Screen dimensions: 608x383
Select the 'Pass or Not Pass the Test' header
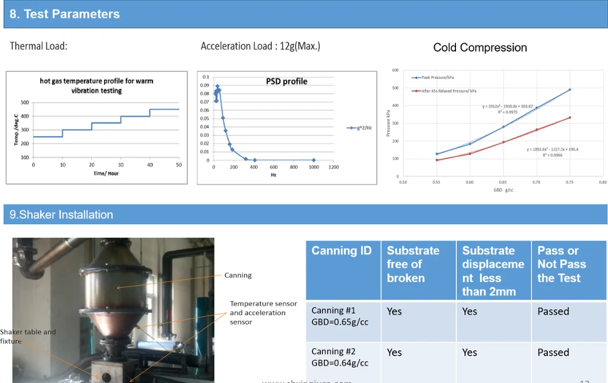pyautogui.click(x=561, y=264)
